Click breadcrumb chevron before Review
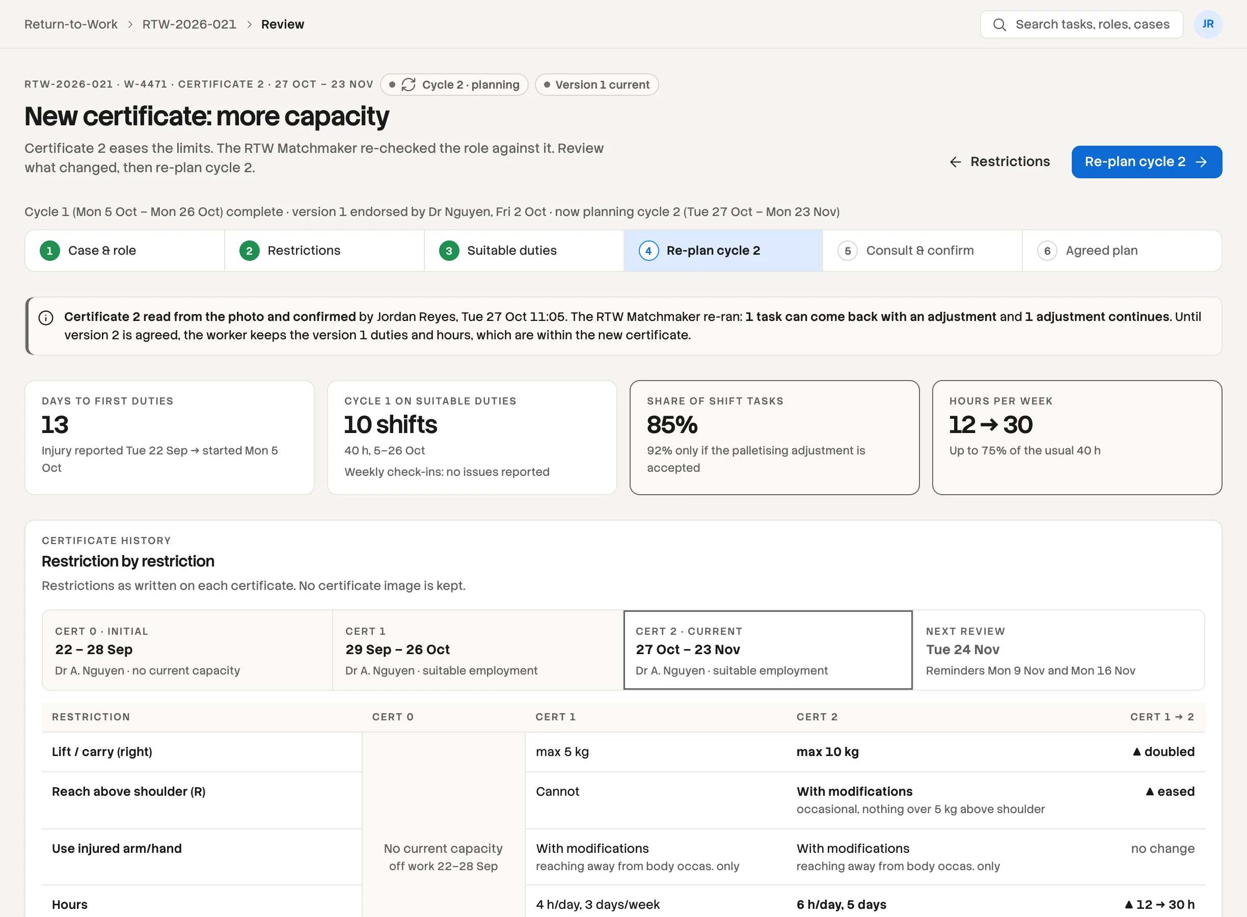This screenshot has height=917, width=1247. 249,24
